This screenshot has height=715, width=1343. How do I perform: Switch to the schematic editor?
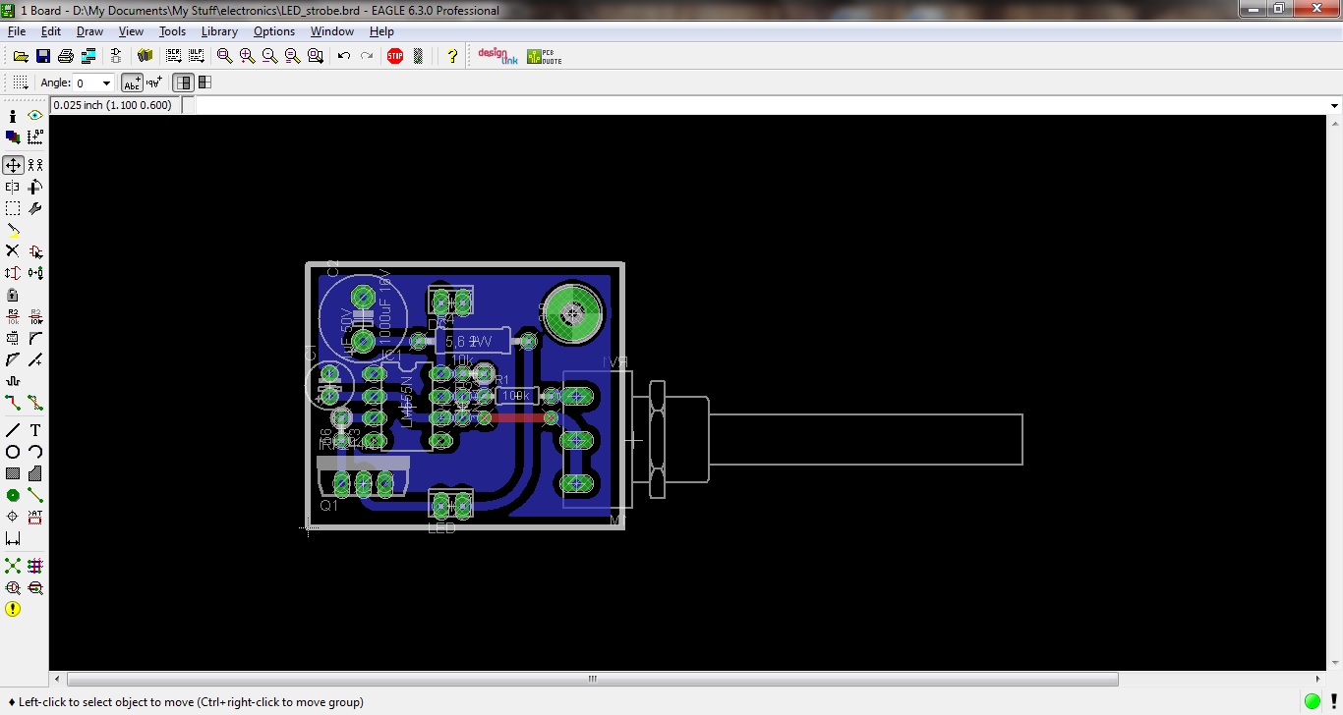pos(116,56)
